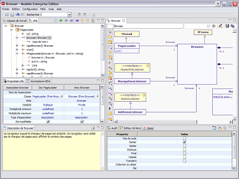Click the edit description pencil icon
Screen dimensions: 239x179
(x=93, y=128)
